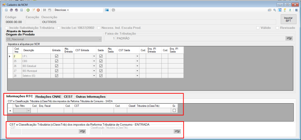Uncheck Saída for Seletivo (IS) row
The width and height of the screenshot is (301, 140).
(101, 76)
